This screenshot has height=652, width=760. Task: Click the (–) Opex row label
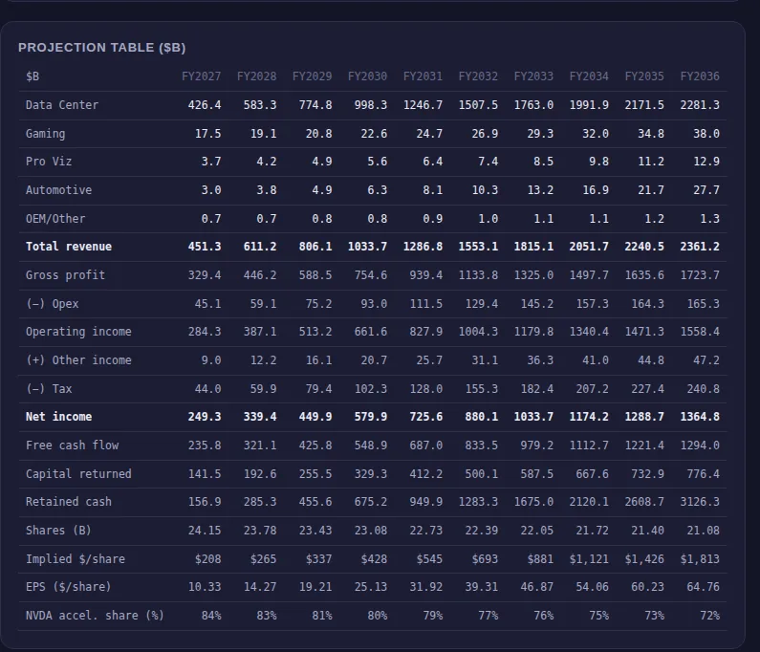(53, 304)
